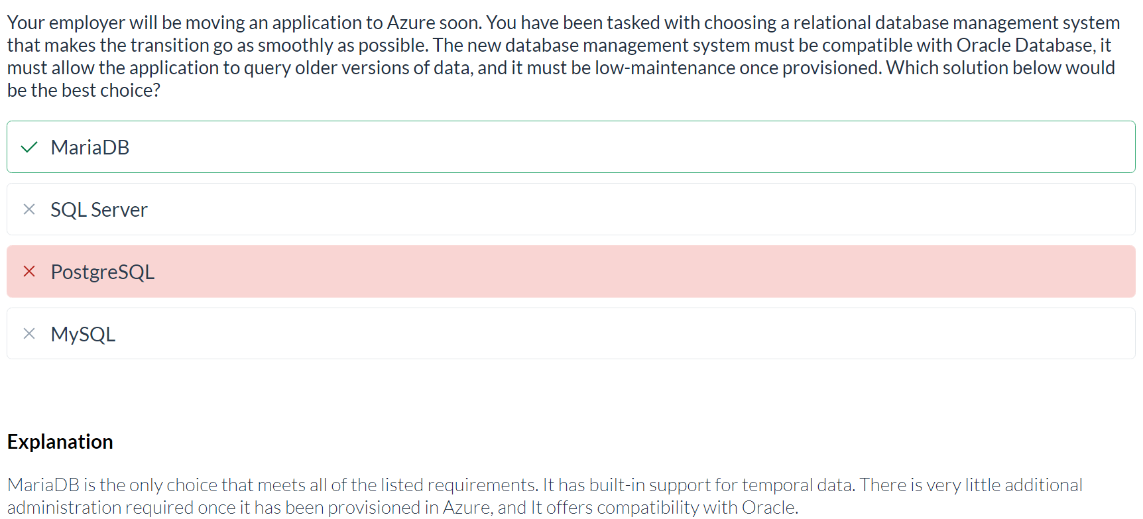Select the MariaDB answer option
Image resolution: width=1143 pixels, height=519 pixels.
coord(571,147)
